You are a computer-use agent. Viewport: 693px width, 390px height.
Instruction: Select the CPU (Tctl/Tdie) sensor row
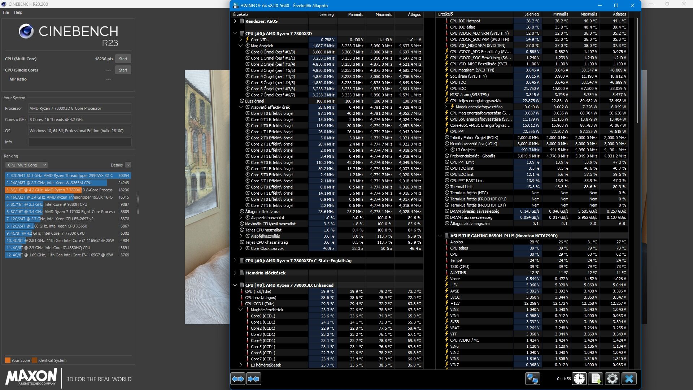[x=328, y=291]
